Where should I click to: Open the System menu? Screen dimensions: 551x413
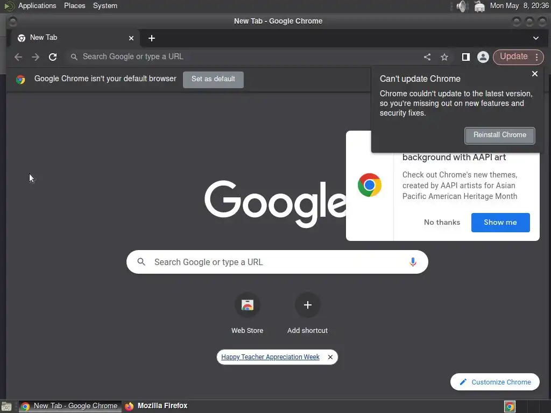click(105, 5)
